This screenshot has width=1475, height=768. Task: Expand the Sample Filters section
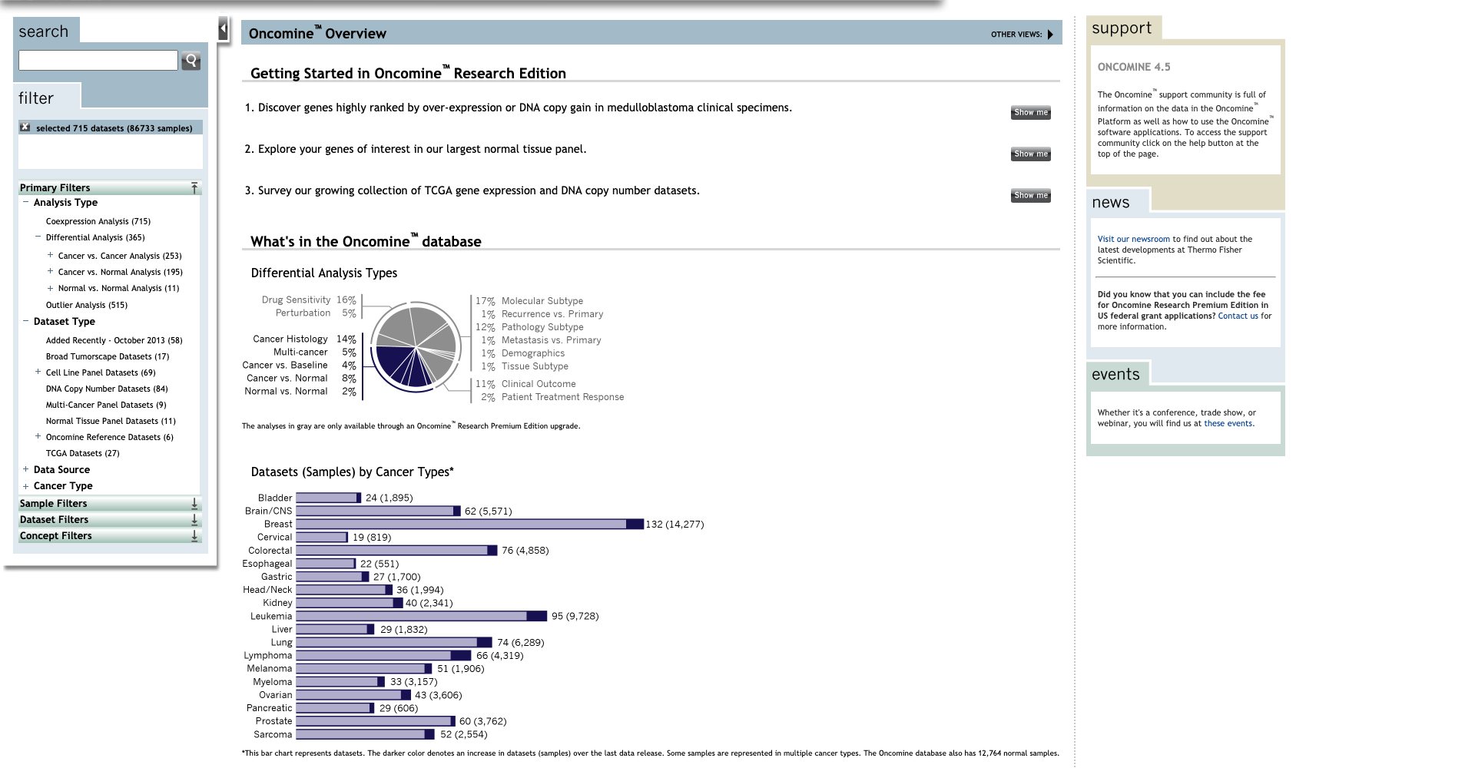194,504
